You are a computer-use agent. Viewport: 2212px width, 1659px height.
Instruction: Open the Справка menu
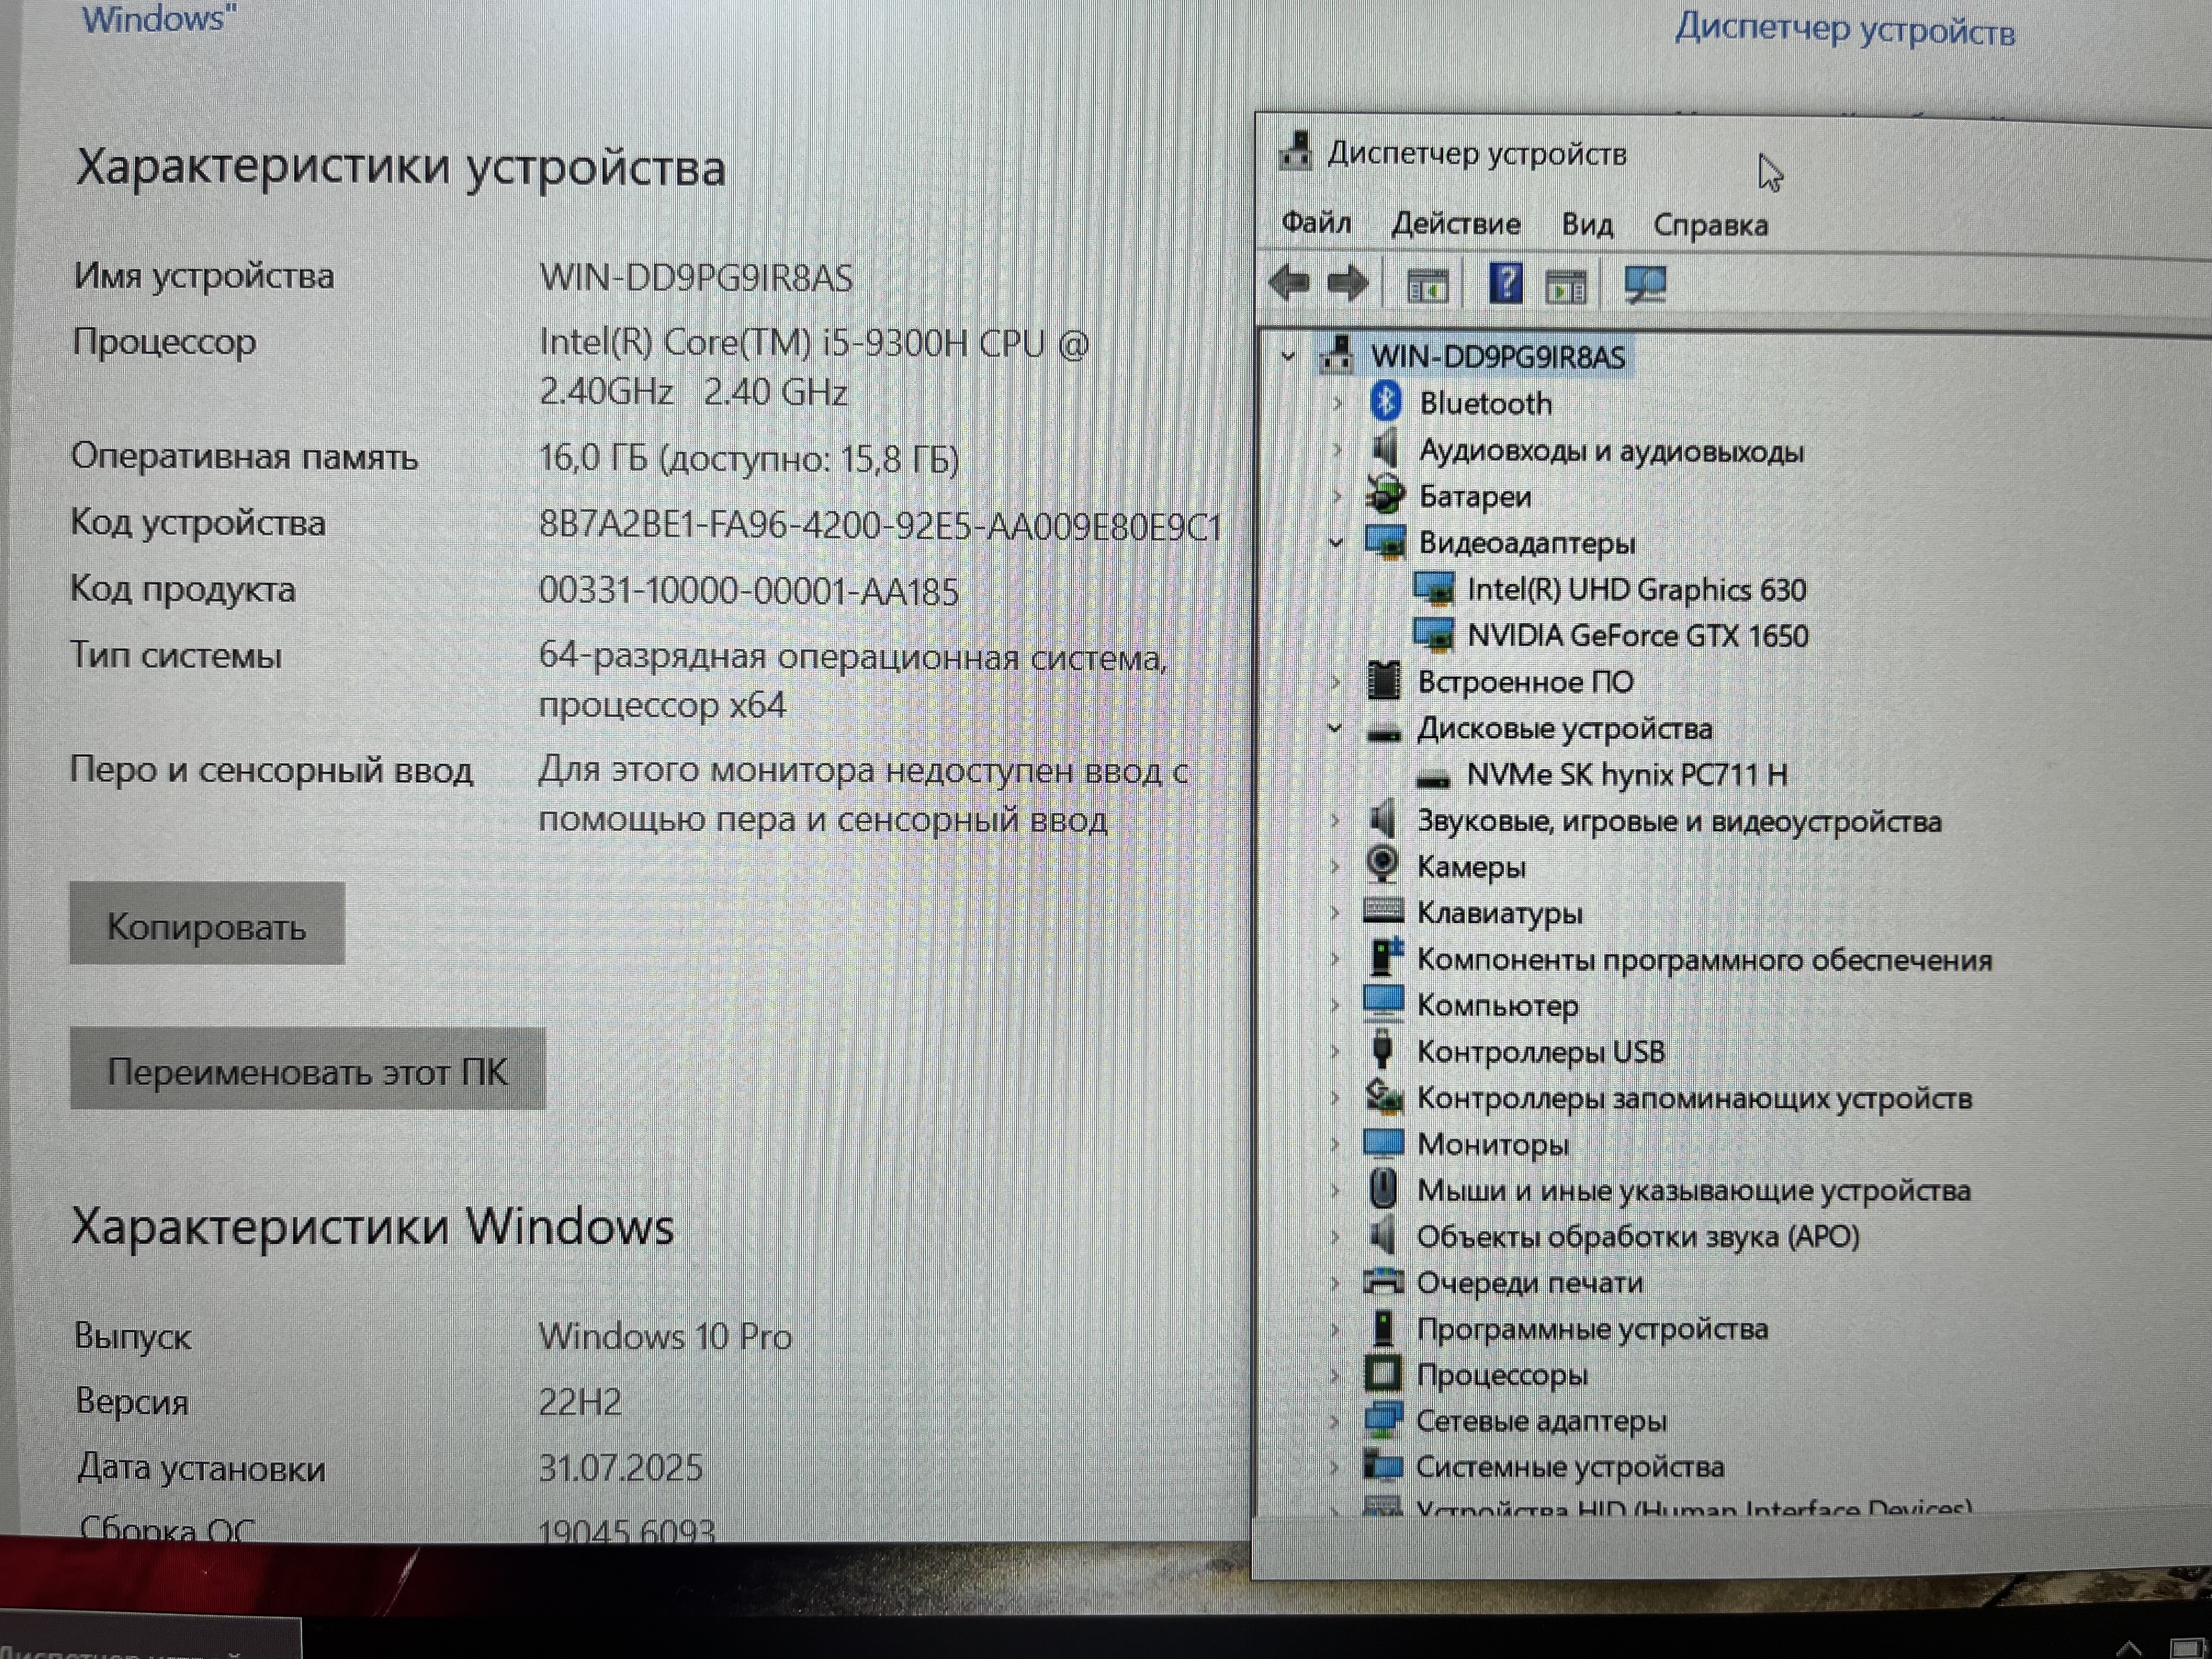(x=1710, y=225)
